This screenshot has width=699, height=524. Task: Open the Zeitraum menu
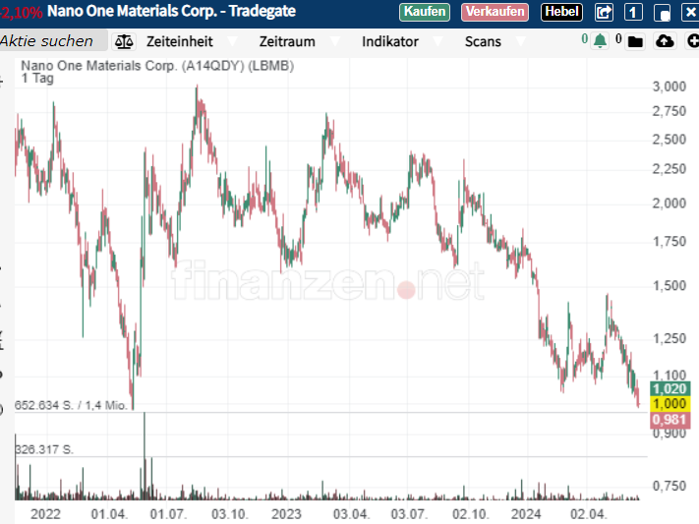click(287, 41)
